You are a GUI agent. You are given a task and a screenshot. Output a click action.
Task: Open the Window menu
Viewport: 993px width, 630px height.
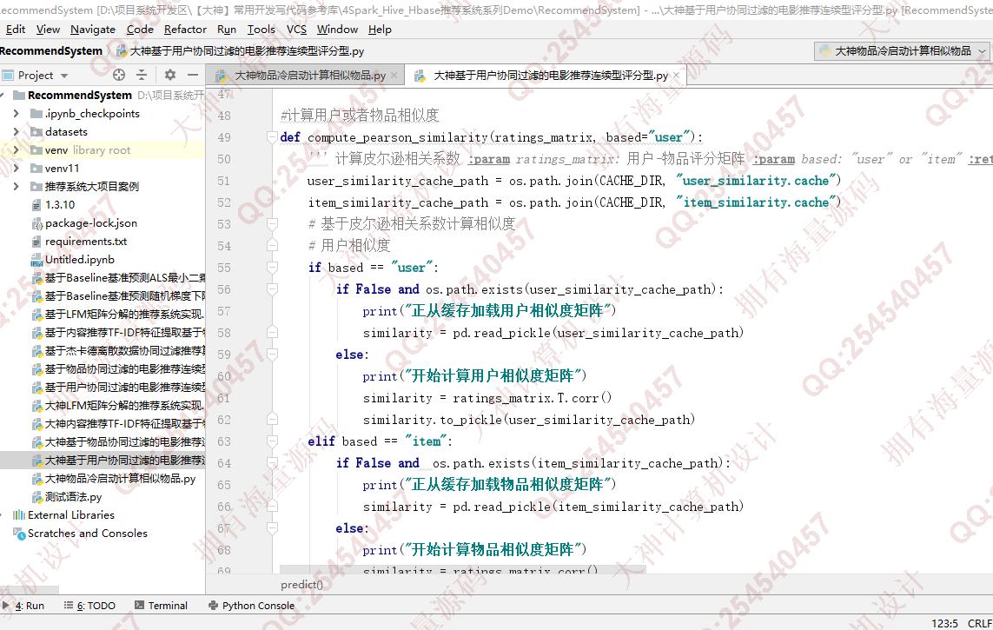click(337, 30)
